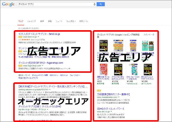Image resolution: width=172 pixels, height=122 pixels.
Task: Click the search box containing ダイエット サプリ
Action: click(57, 4)
